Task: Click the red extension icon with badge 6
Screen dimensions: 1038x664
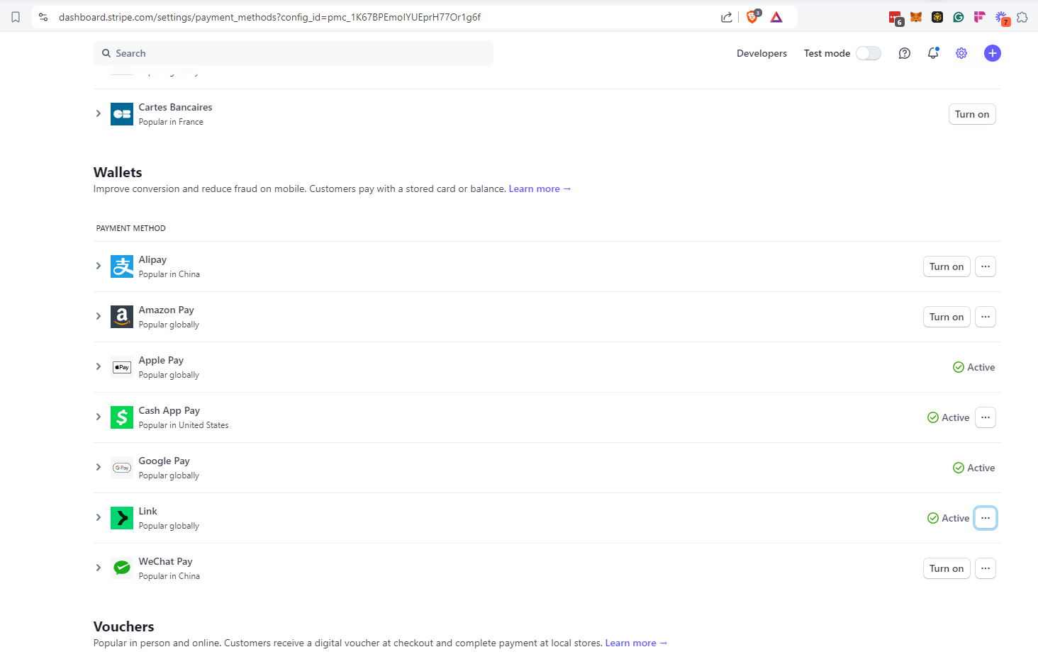Action: [x=895, y=18]
